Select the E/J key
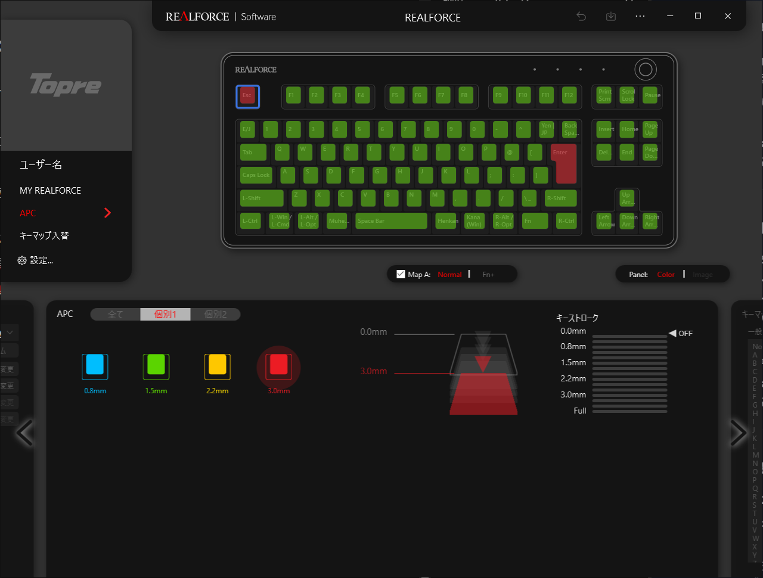763x578 pixels. (247, 129)
